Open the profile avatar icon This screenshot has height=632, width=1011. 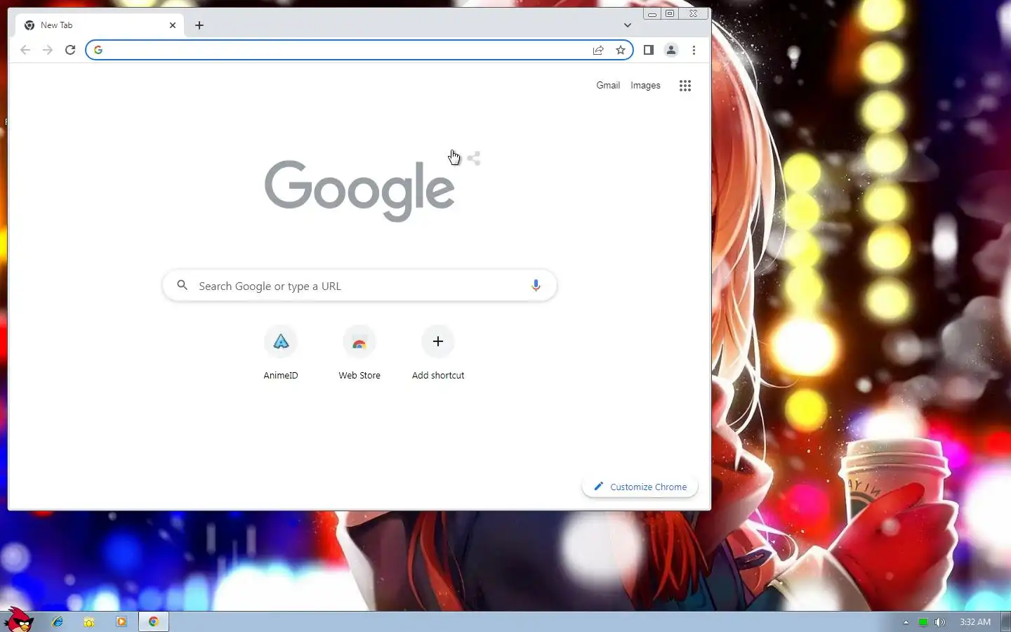(671, 50)
